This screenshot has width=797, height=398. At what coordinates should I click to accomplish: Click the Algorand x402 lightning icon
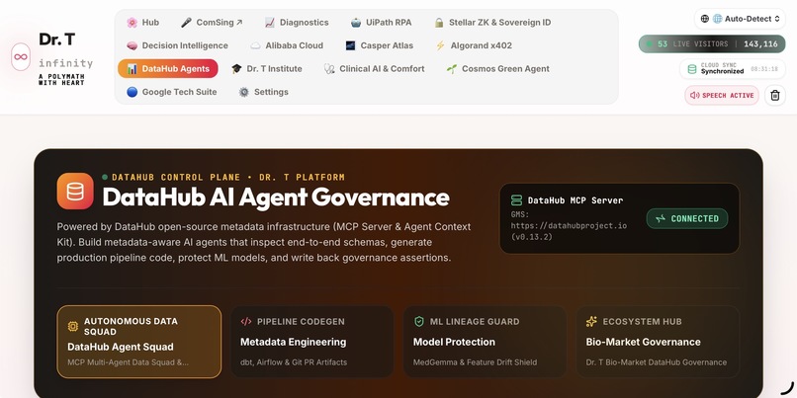point(441,45)
